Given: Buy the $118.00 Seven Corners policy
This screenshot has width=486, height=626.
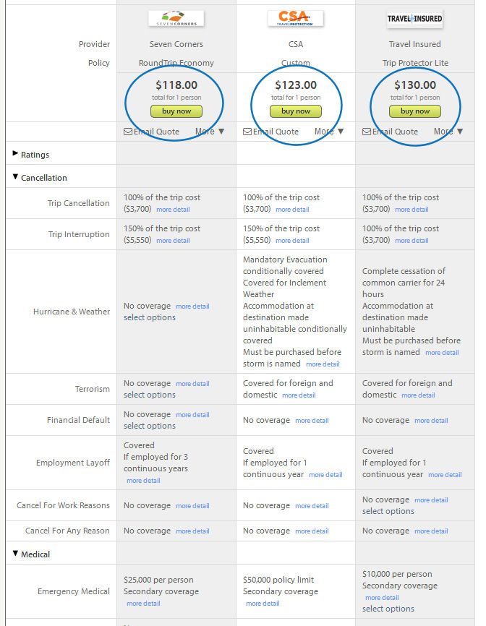Looking at the screenshot, I should [176, 111].
